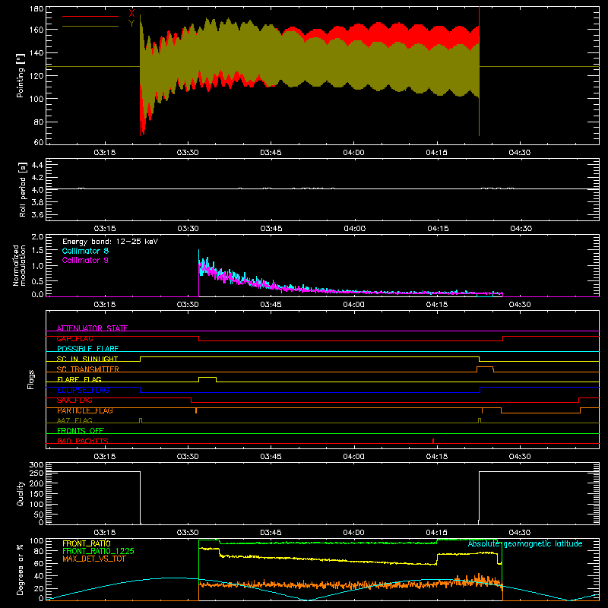Click the red BAD_PACKETS spike near 04:15
The image size is (608, 608).
[x=433, y=441]
